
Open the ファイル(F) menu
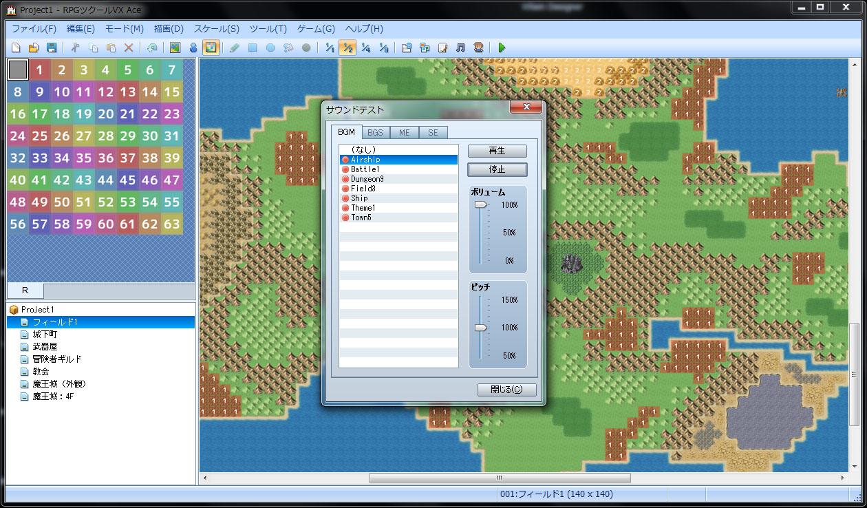pyautogui.click(x=34, y=29)
